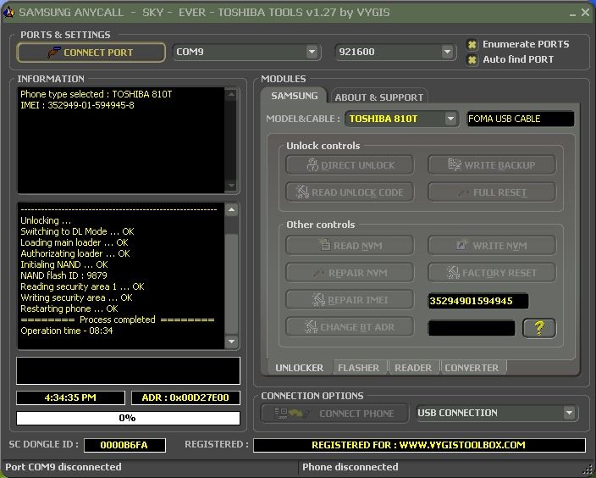
Task: Expand the TOSHIBA 810T model dropdown
Action: (x=450, y=119)
